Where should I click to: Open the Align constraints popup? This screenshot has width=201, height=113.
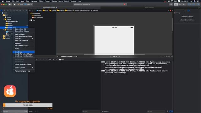pyautogui.click(x=166, y=56)
